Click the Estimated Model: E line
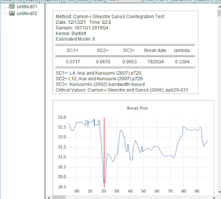 click(76, 39)
